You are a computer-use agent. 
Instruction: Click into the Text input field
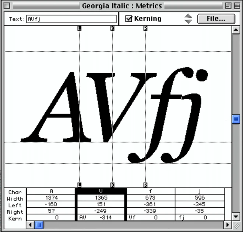(x=71, y=19)
